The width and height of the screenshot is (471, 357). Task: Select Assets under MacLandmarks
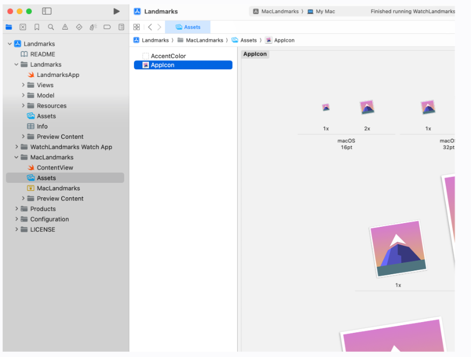[65, 178]
